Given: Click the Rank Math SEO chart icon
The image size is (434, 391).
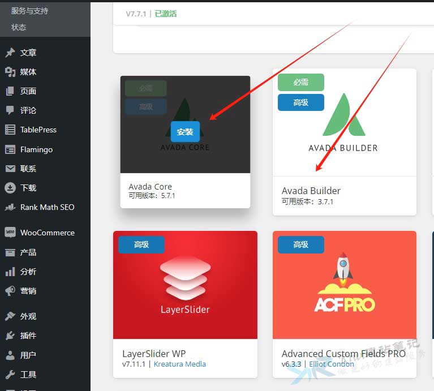Looking at the screenshot, I should click(10, 207).
